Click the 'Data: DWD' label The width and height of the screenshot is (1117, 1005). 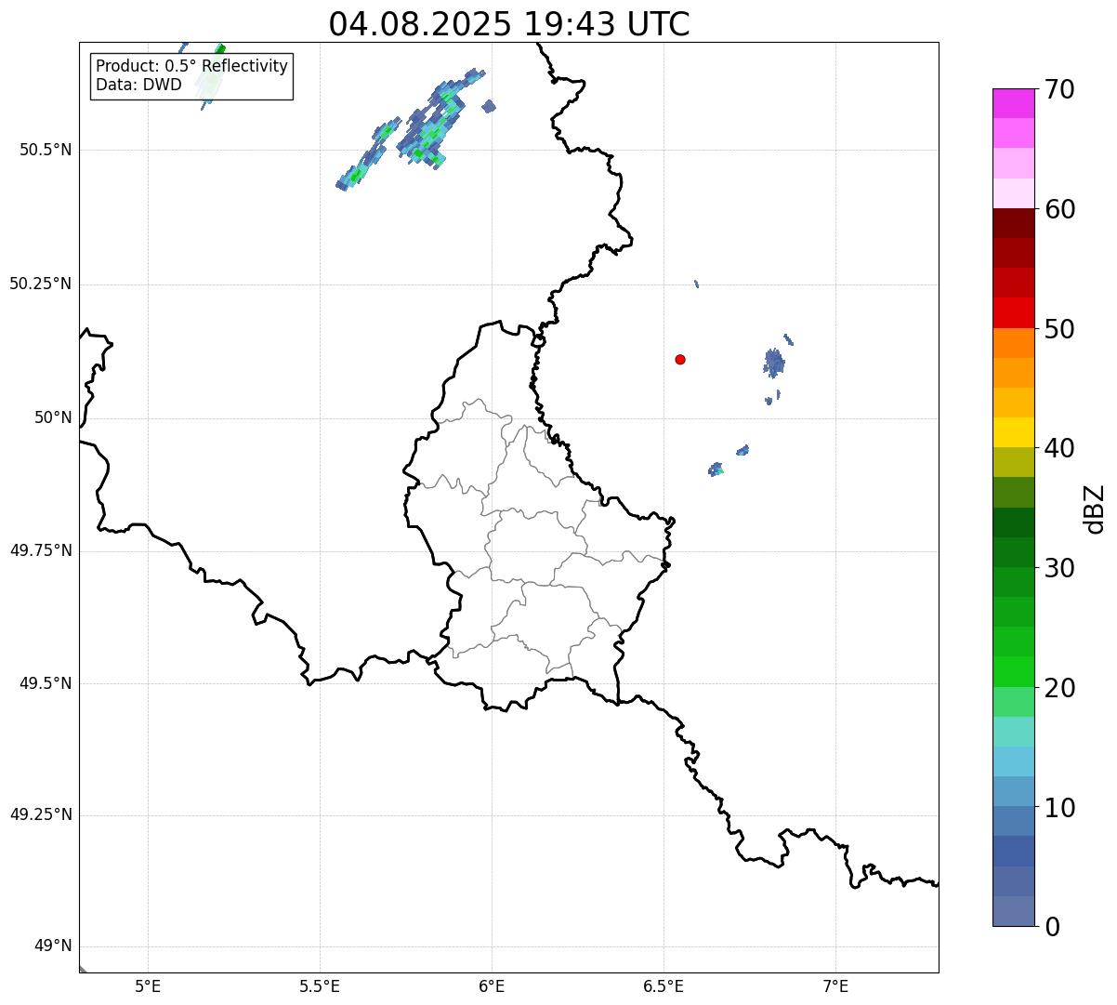138,86
